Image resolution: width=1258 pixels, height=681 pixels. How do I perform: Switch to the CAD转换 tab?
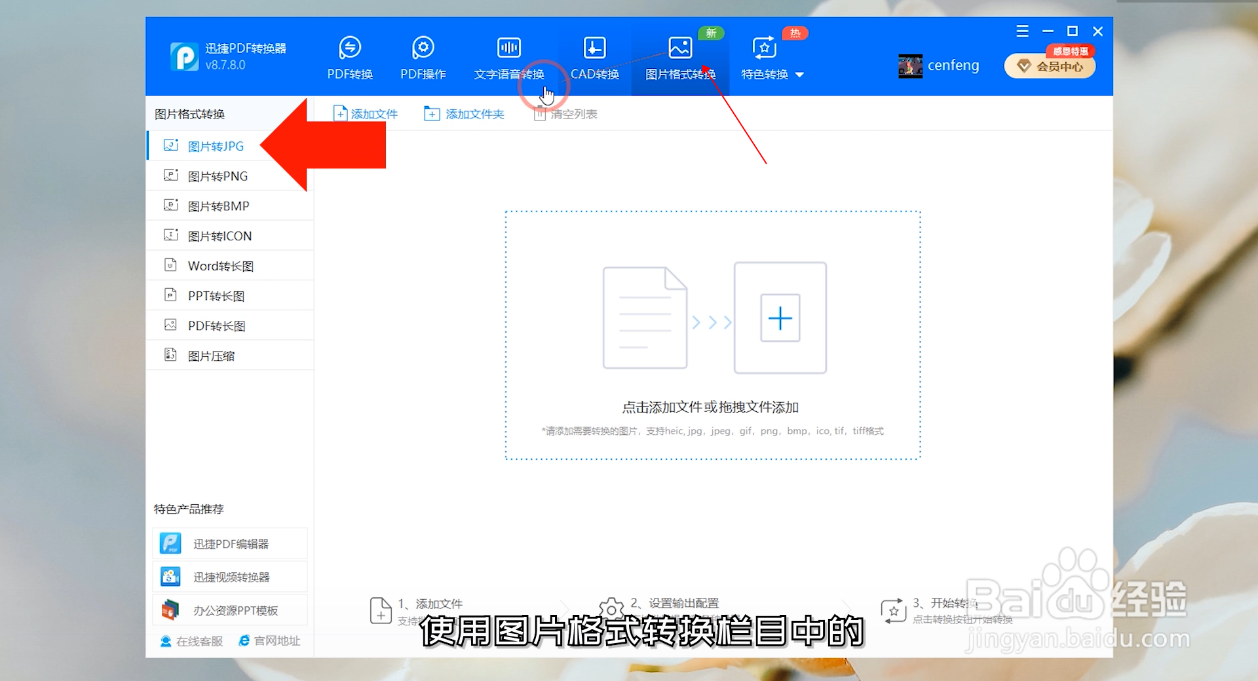[594, 58]
